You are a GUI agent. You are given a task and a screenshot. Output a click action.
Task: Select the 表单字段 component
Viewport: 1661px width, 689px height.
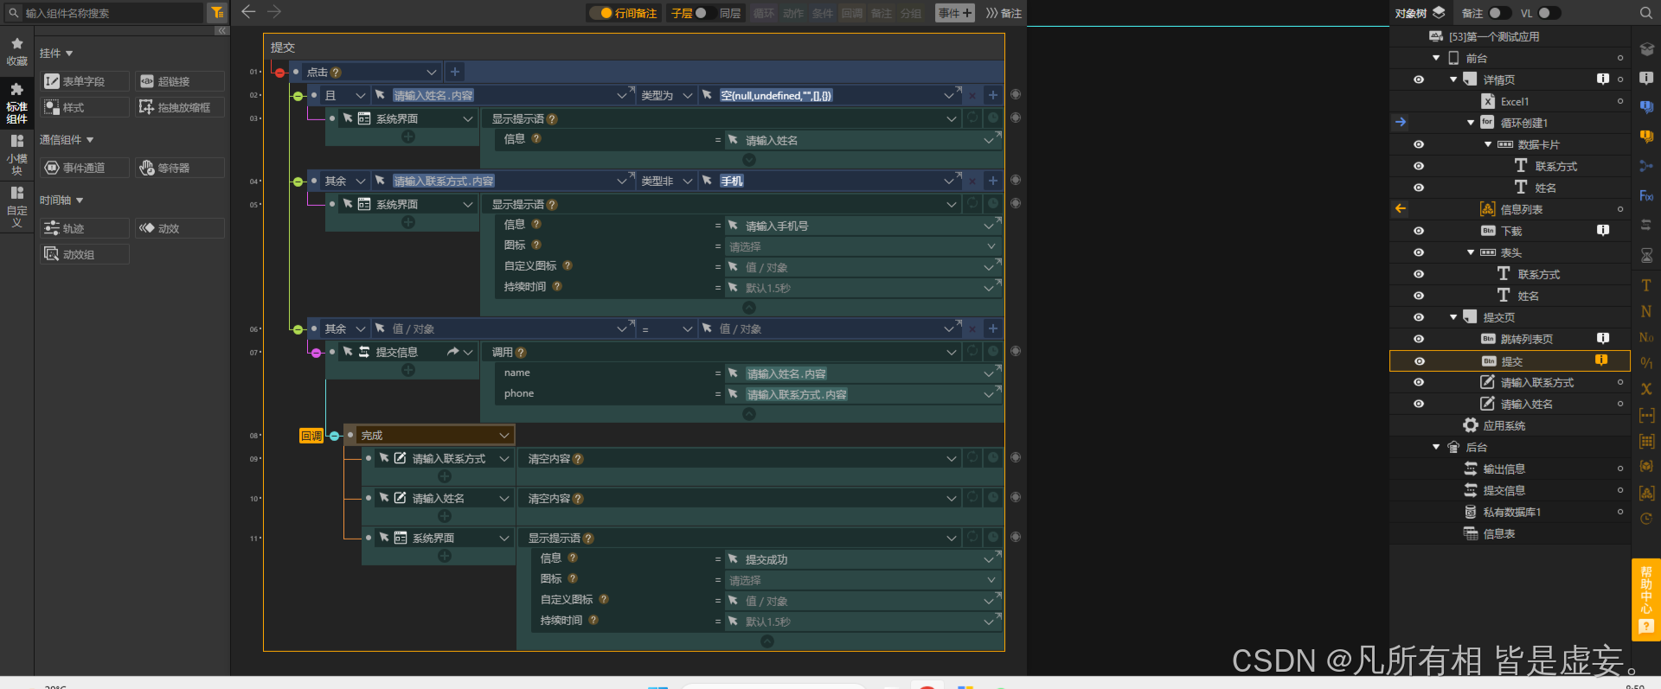click(84, 81)
